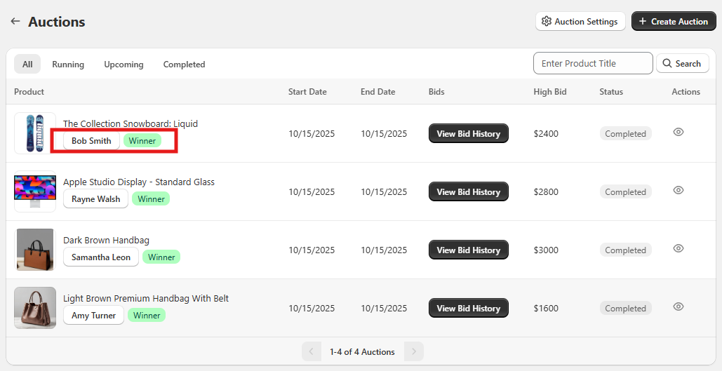The image size is (722, 371).
Task: Go to next page of auctions
Action: (414, 352)
